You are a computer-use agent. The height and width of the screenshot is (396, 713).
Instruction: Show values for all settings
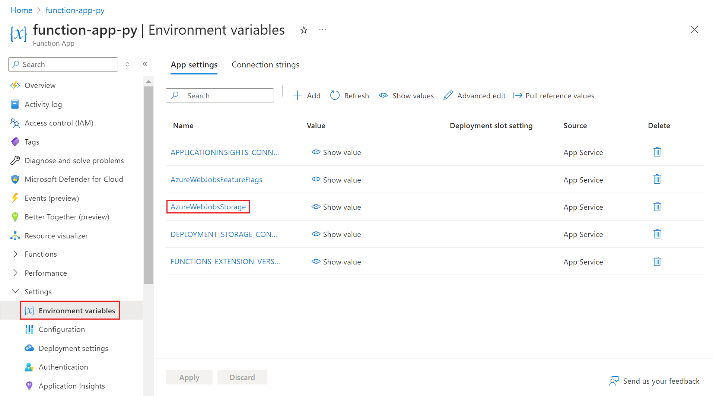(406, 95)
